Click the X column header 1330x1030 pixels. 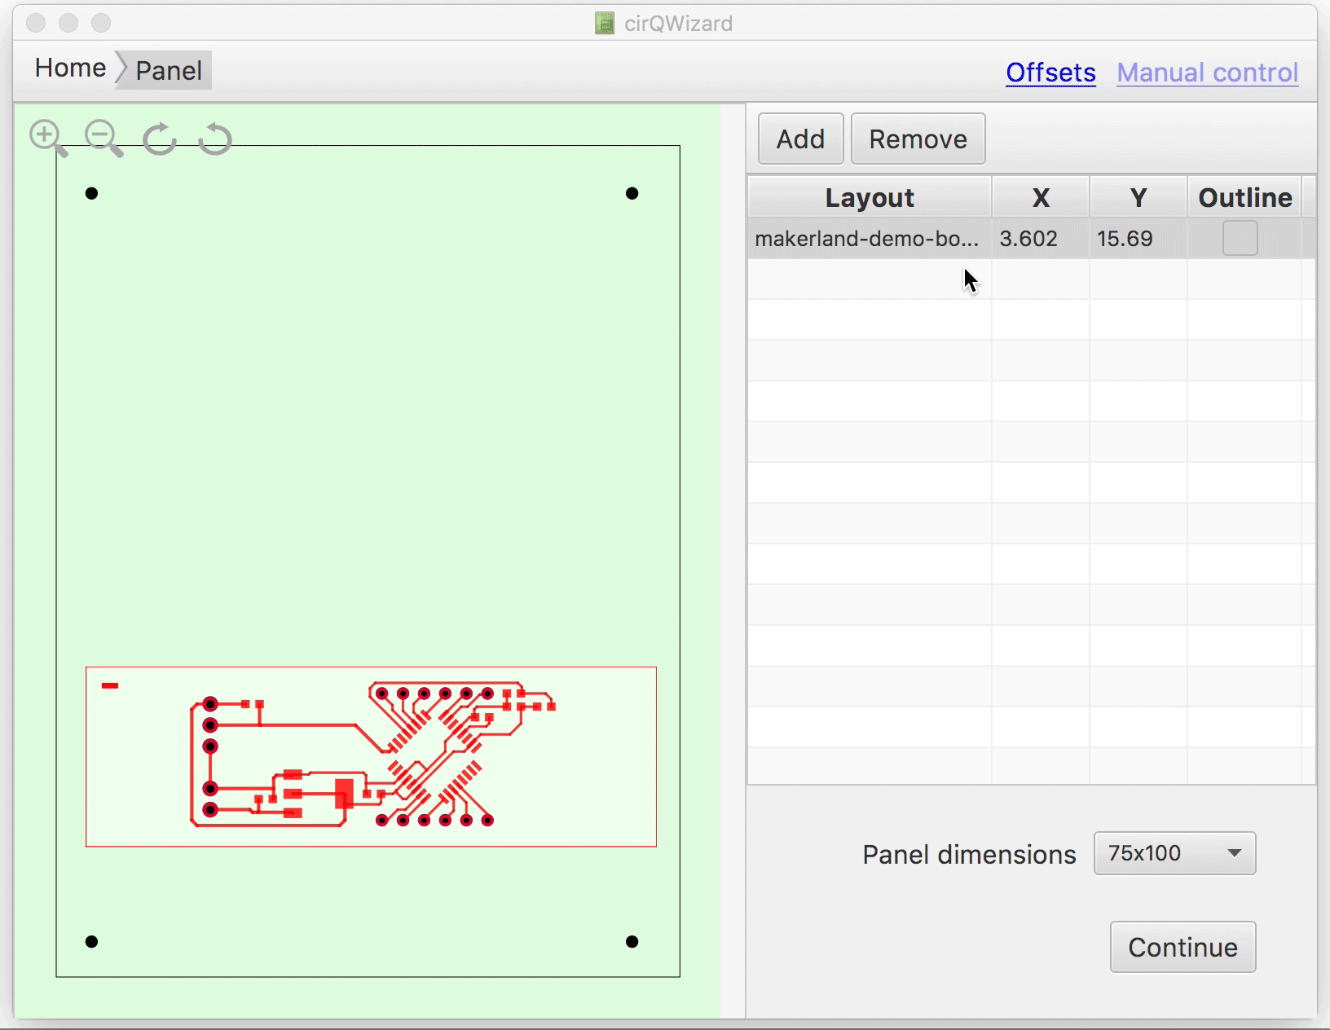(x=1041, y=197)
